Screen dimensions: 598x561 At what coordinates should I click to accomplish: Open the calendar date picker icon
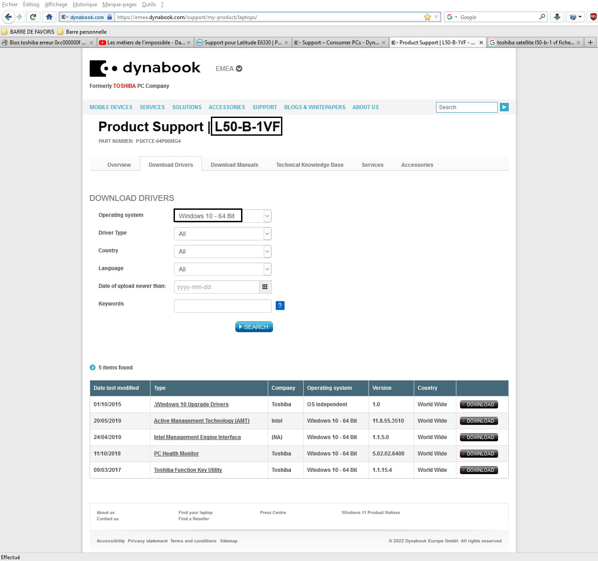[x=265, y=287]
